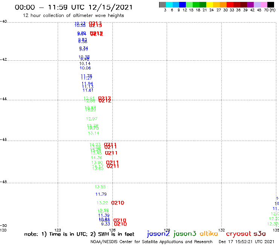Click the green 14.36 reading
The width and height of the screenshot is (279, 245).
pyautogui.click(x=97, y=158)
